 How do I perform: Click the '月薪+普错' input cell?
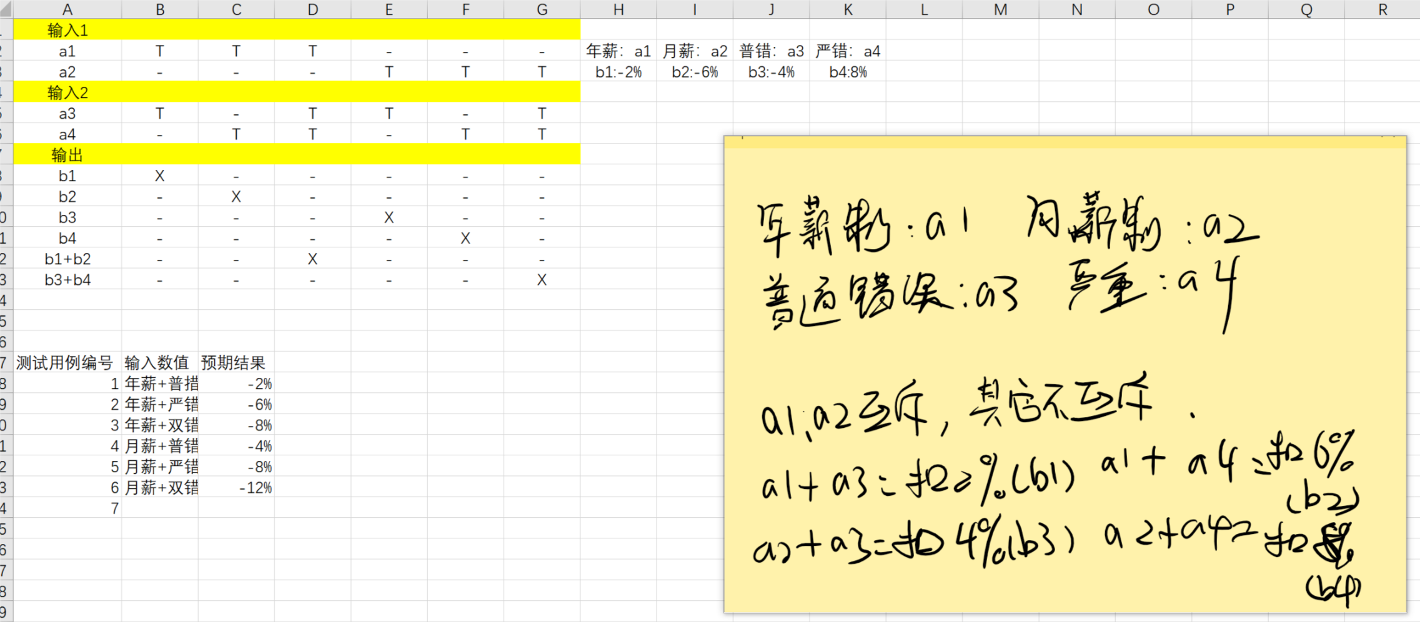pyautogui.click(x=160, y=446)
